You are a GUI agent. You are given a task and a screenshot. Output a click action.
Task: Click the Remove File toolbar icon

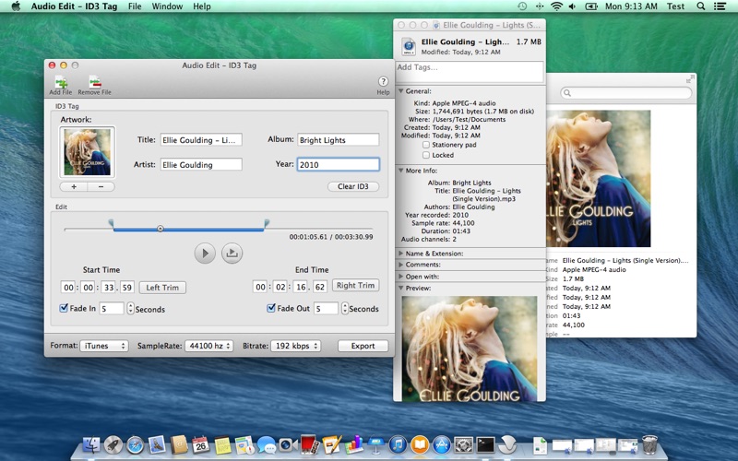point(95,82)
